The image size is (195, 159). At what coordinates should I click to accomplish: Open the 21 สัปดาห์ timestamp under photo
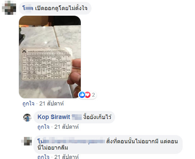51,104
